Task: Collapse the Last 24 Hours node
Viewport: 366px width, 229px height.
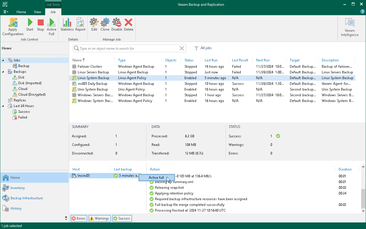Action: tap(3, 106)
